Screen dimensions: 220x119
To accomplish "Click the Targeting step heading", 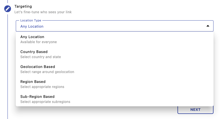I will coord(23,6).
